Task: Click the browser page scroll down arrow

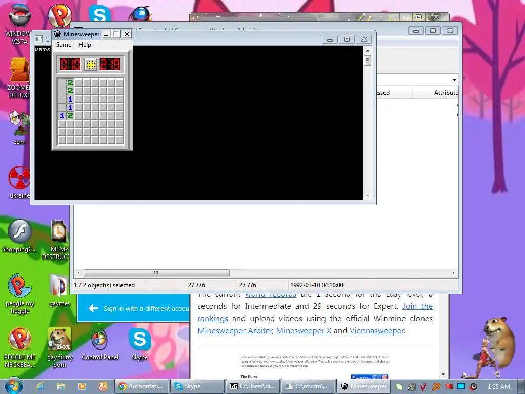Action: [x=443, y=374]
